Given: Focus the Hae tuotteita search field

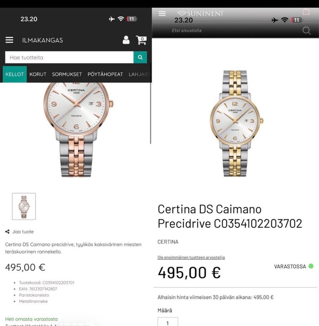Looking at the screenshot, I should coord(69,57).
